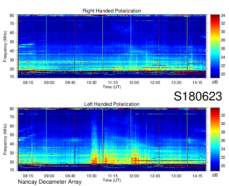Select Frequency (MHz) axis label of right-handed plot
The height and width of the screenshot is (186, 229).
coord(5,46)
